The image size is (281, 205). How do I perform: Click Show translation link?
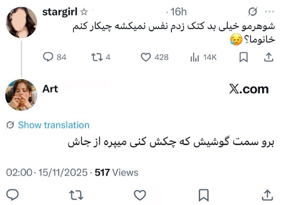tap(53, 125)
